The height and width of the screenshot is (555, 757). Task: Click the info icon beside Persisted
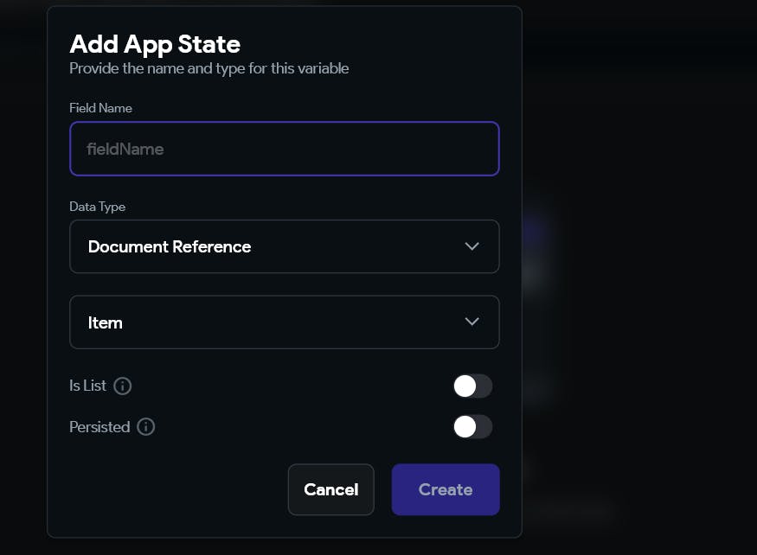146,427
